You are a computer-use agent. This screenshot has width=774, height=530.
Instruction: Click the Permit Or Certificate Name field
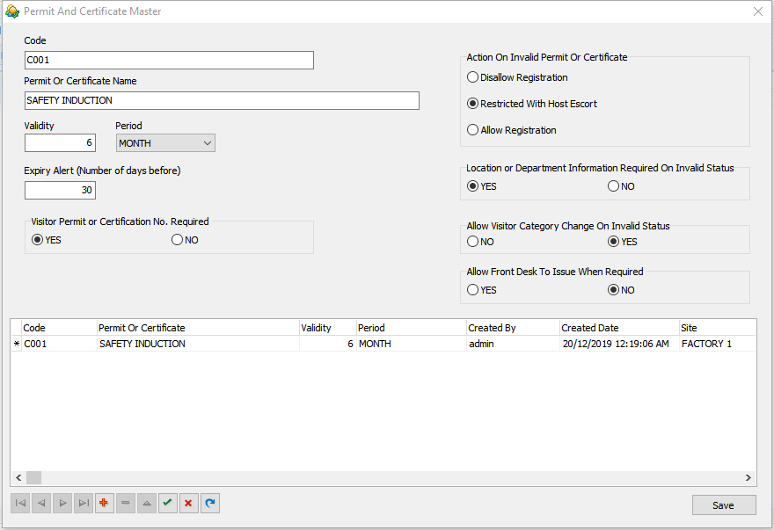222,100
